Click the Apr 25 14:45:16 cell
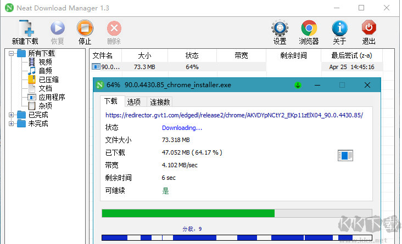Viewport: 402px width, 244px height. 351,67
